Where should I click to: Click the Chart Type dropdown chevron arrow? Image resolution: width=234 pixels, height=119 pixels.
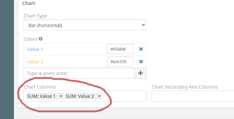click(143, 25)
